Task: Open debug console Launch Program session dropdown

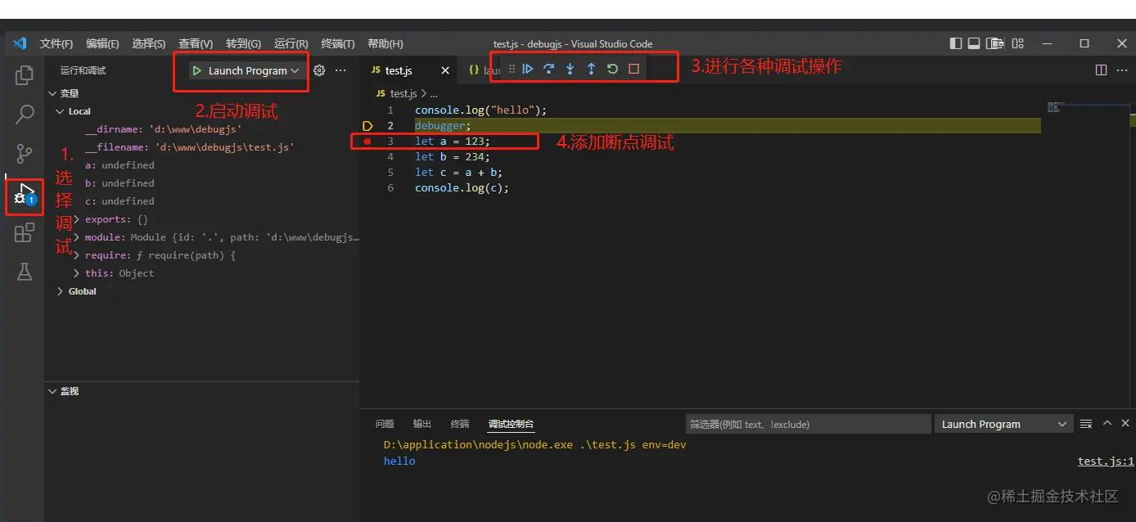Action: pos(1003,424)
